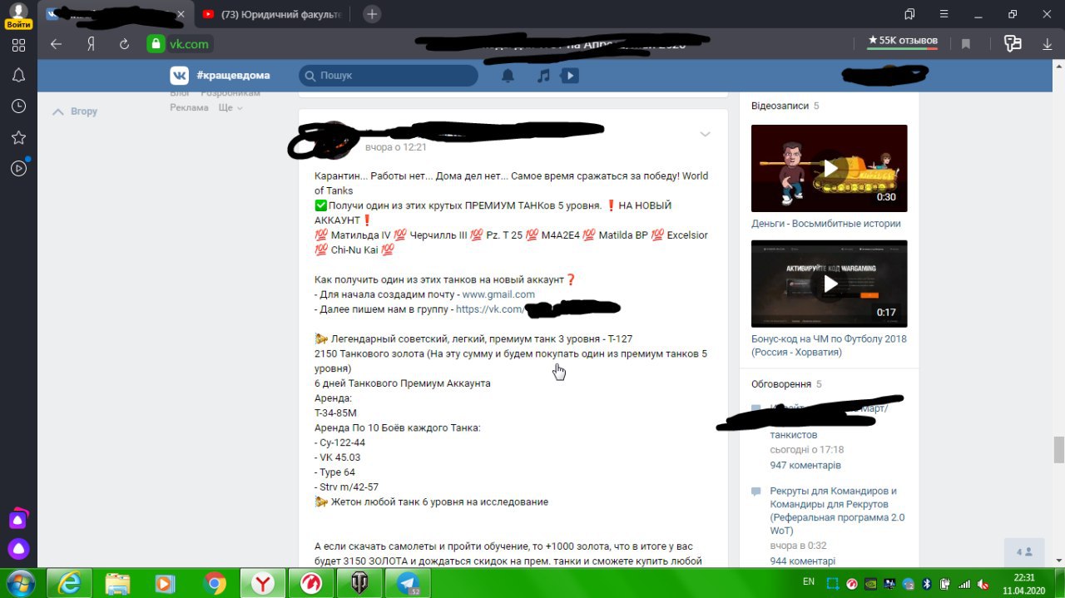
Task: Click the page vertical scrollbar thumb
Action: pos(1058,449)
